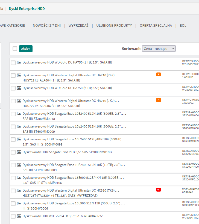Check the Seagate ST300MP0006 row

13,204
